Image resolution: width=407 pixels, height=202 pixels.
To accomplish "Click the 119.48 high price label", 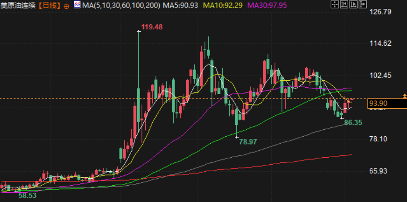I will click(152, 27).
